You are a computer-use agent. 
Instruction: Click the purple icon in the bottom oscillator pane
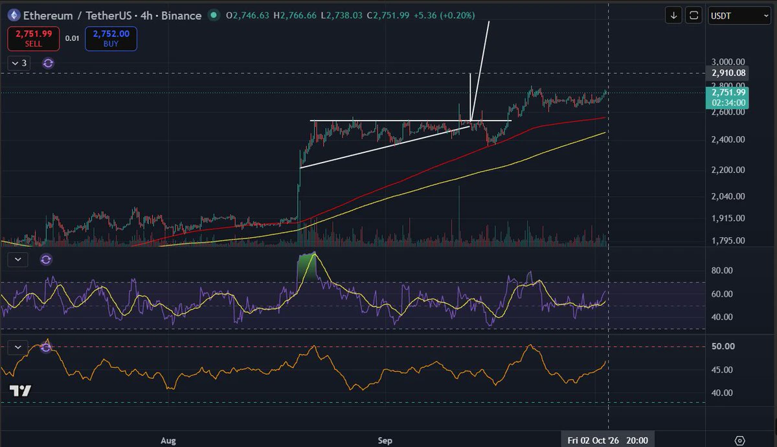pos(46,347)
